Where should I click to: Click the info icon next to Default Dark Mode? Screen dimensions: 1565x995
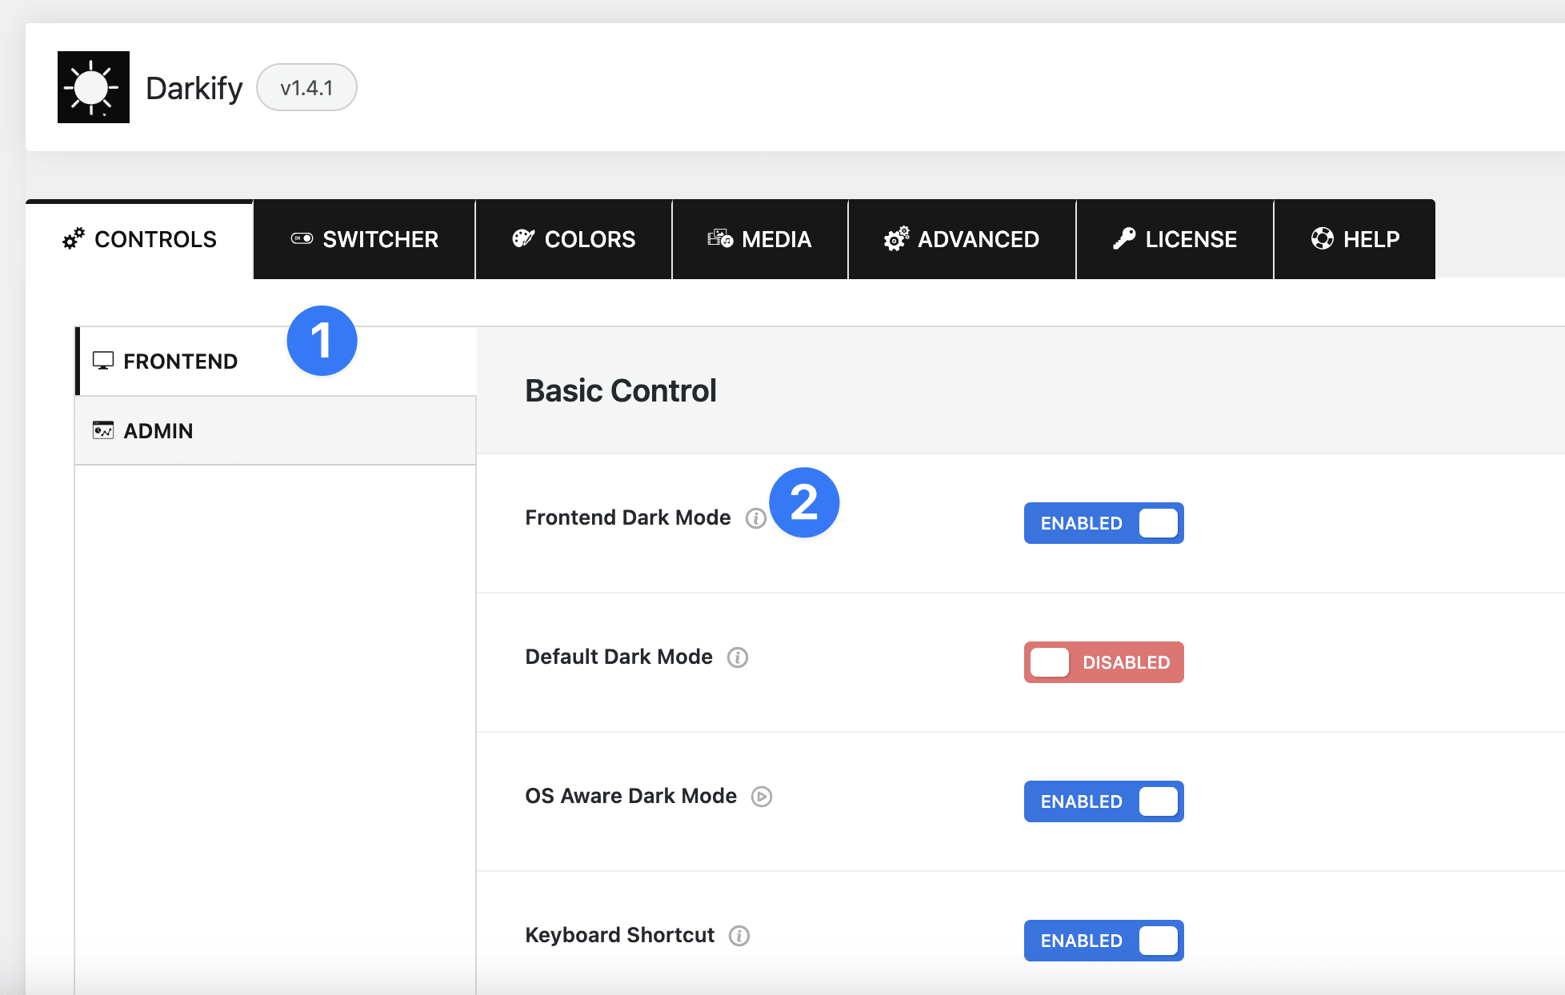pyautogui.click(x=737, y=657)
